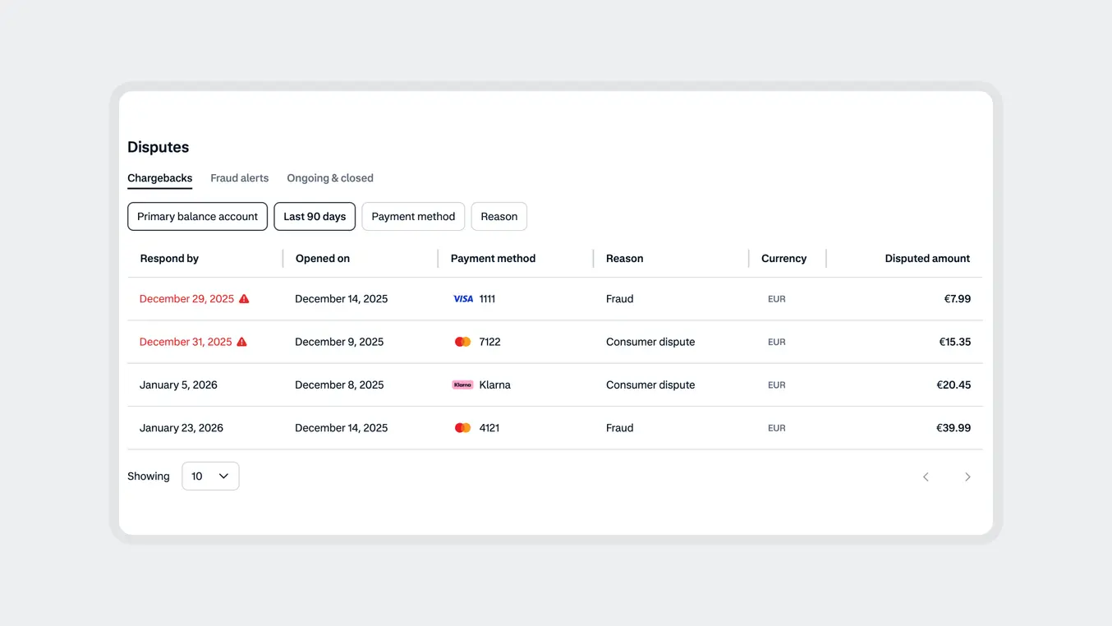Click the Mastercard icon beside card 7122

pyautogui.click(x=462, y=341)
